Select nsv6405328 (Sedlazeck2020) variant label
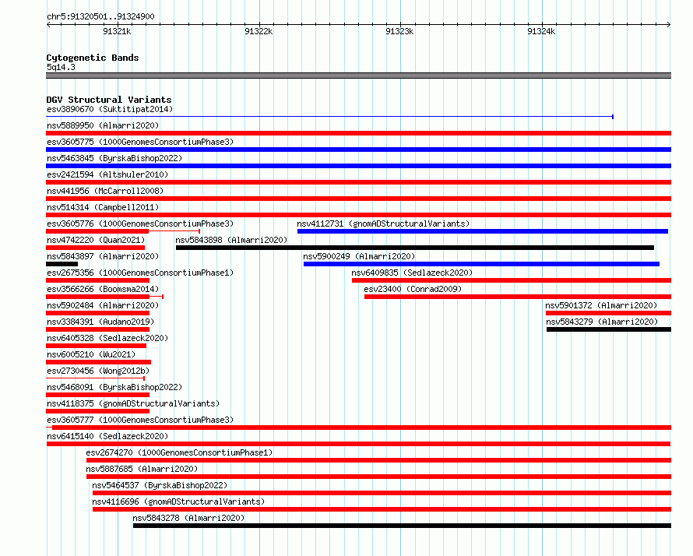The width and height of the screenshot is (693, 556). 107,338
